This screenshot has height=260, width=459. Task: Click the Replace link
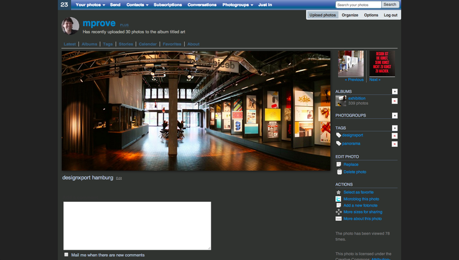pyautogui.click(x=351, y=164)
